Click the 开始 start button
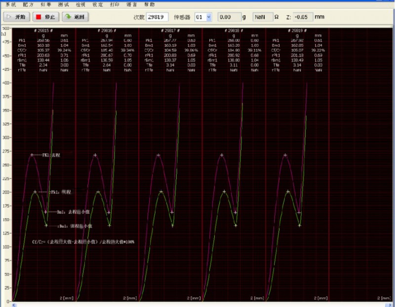The height and width of the screenshot is (307, 395). pos(16,17)
